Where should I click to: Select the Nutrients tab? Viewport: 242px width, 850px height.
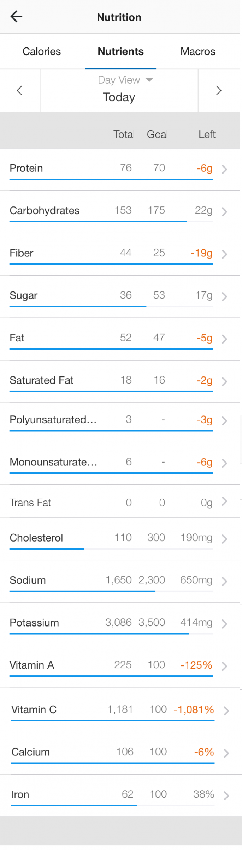click(121, 52)
